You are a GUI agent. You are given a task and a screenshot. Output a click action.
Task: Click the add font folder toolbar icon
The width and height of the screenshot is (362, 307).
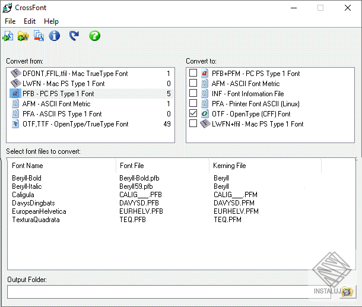[23, 36]
